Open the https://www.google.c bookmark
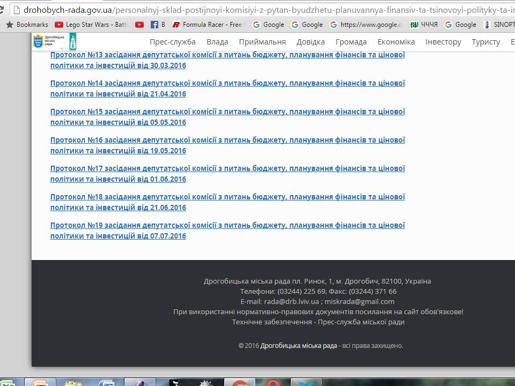This screenshot has width=515, height=386. [x=366, y=25]
